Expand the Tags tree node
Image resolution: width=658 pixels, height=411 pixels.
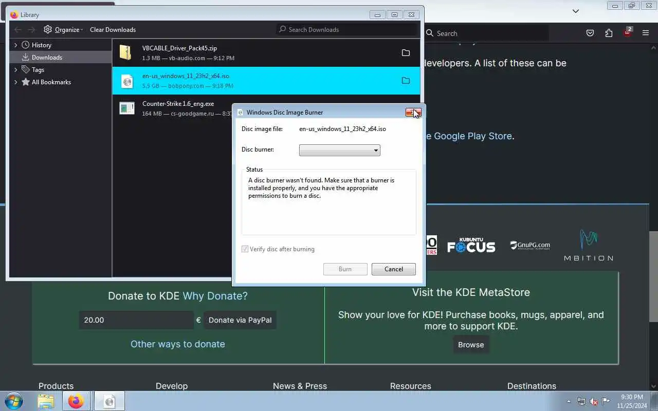[15, 70]
